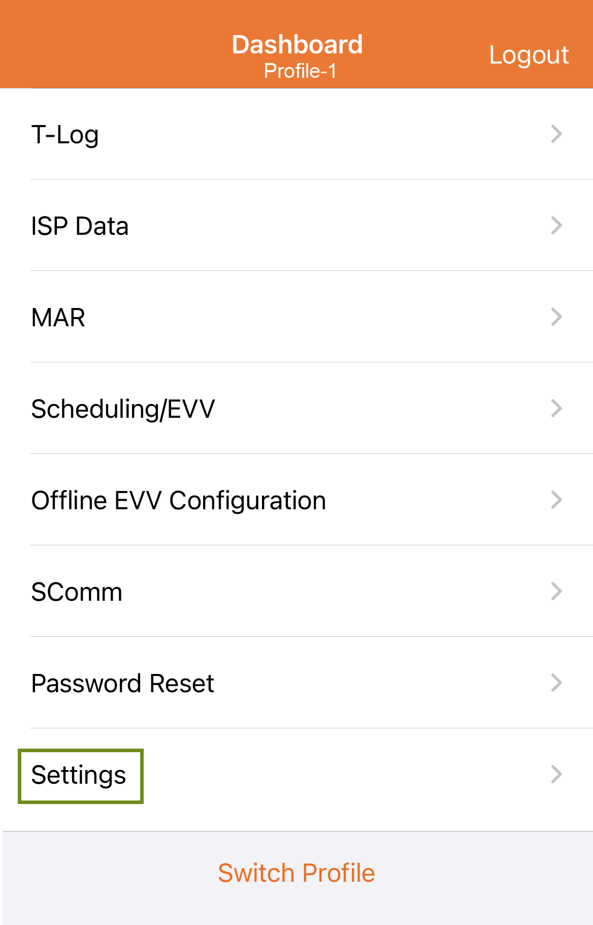Click the chevron beside SComm

coord(557,591)
